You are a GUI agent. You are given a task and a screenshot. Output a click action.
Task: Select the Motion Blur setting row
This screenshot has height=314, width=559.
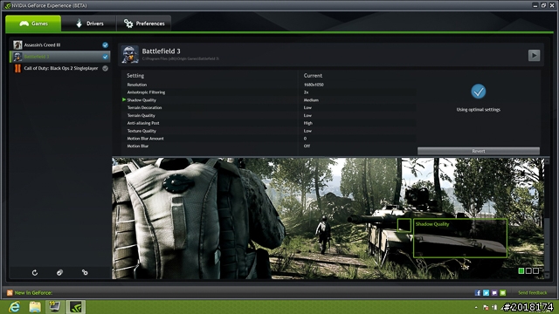[269, 146]
